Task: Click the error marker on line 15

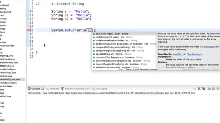Action: tap(28, 30)
